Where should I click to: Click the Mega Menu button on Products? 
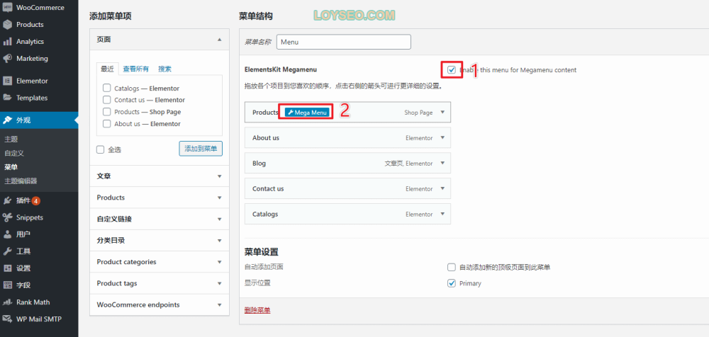point(306,113)
